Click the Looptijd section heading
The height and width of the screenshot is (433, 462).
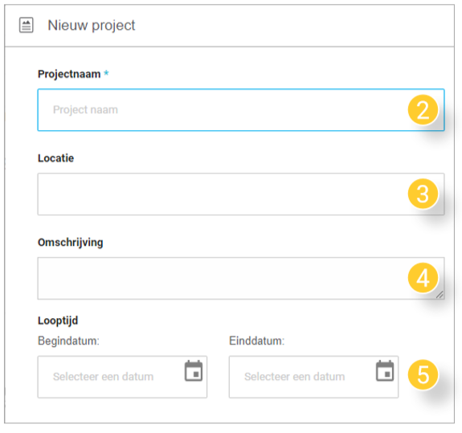point(58,321)
